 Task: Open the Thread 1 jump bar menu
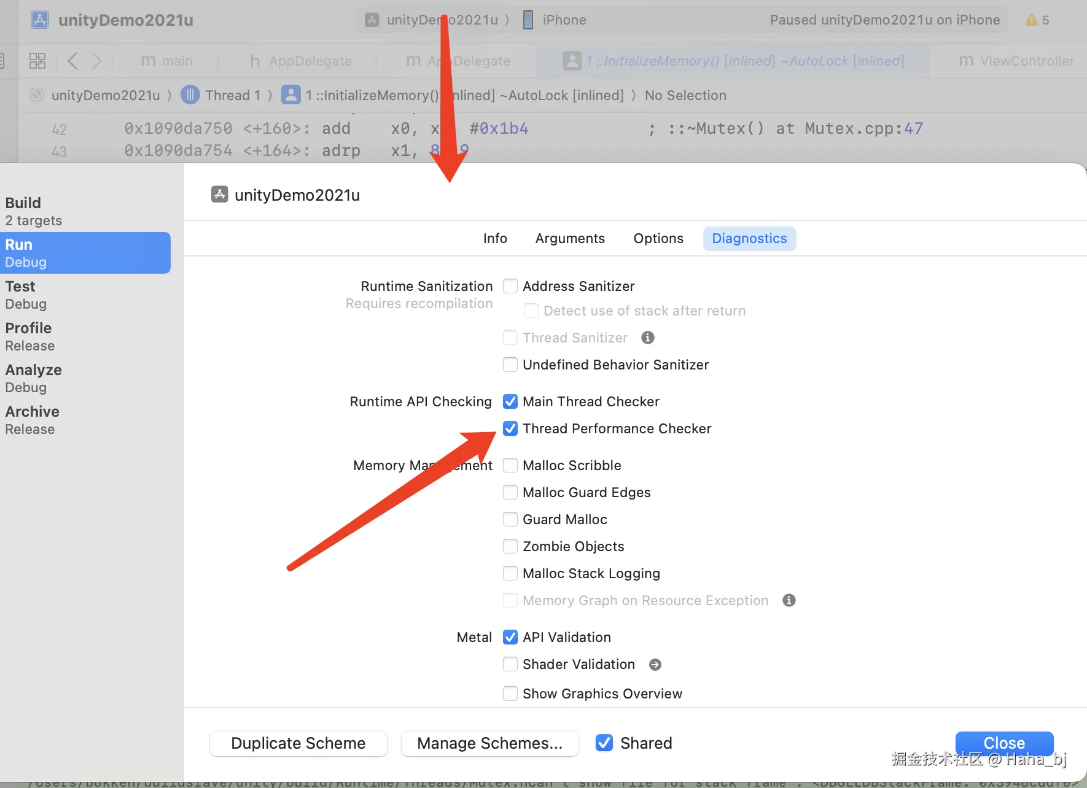click(221, 95)
